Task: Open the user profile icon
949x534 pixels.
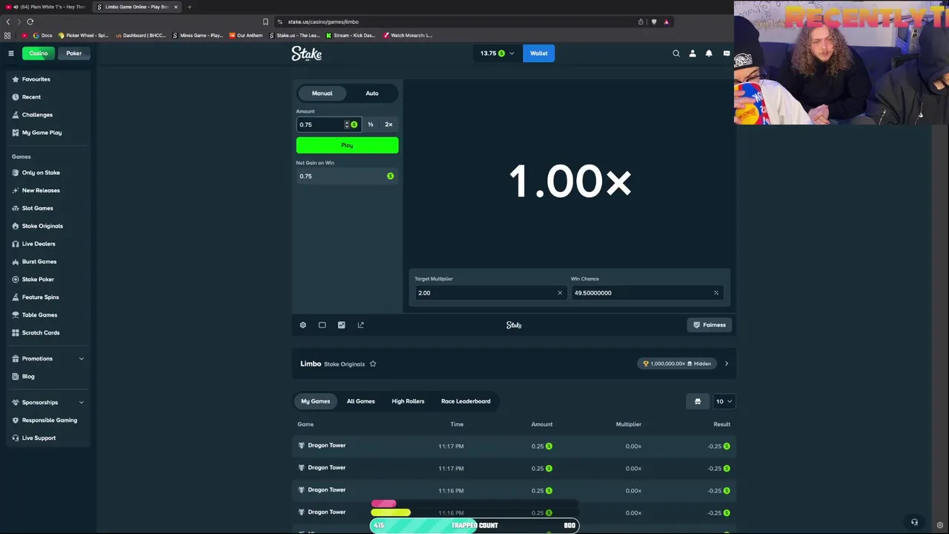Action: point(692,53)
